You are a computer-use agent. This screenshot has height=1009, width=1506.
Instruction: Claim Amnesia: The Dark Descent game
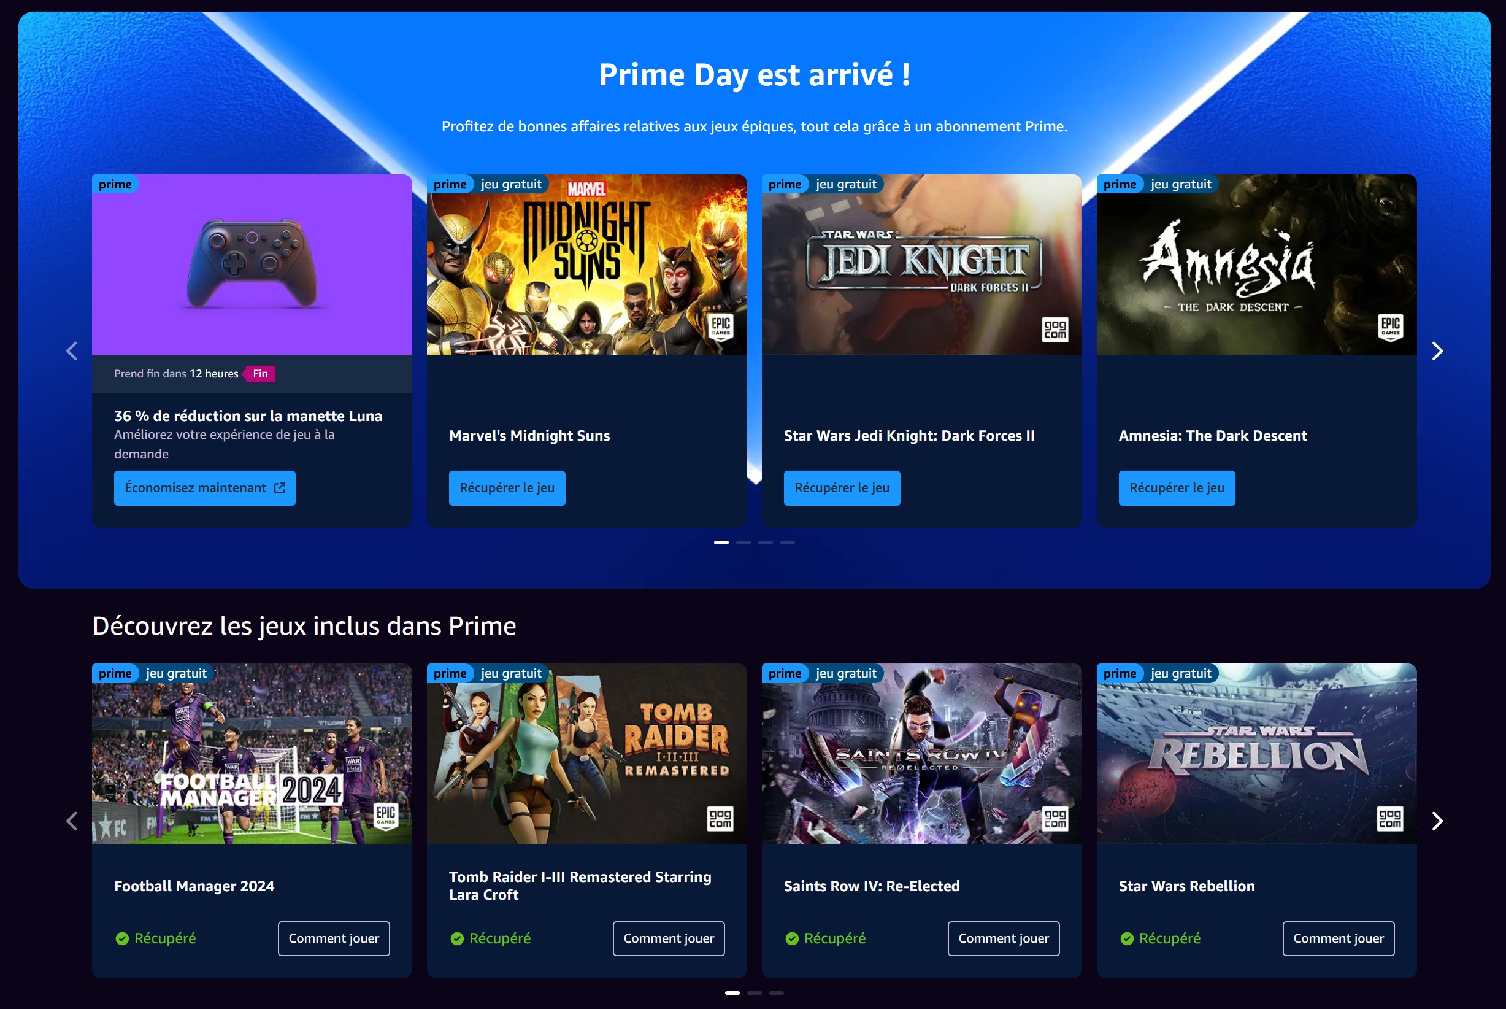(x=1177, y=489)
